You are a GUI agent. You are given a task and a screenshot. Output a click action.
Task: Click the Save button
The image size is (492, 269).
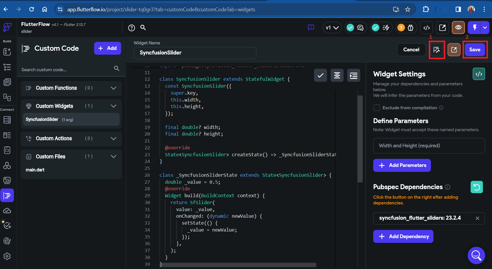tap(475, 50)
